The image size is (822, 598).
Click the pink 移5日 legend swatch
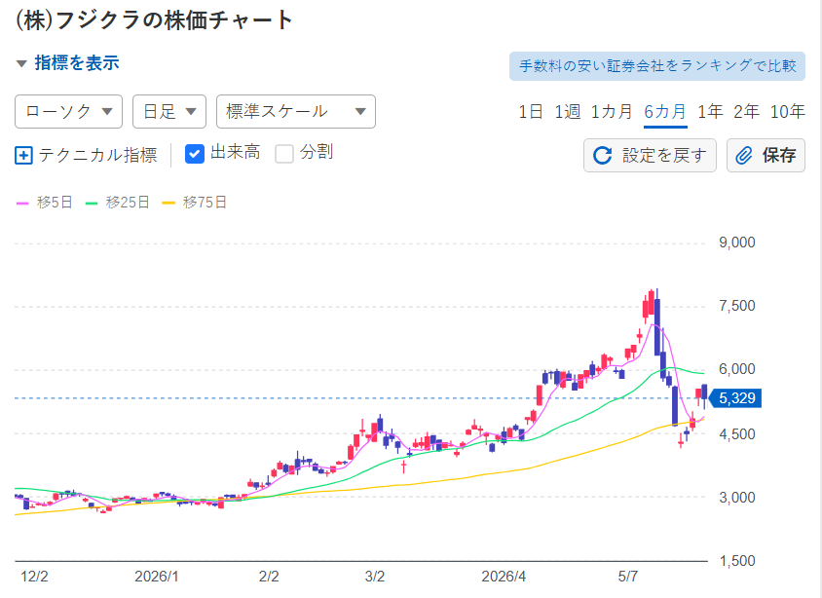pos(22,204)
